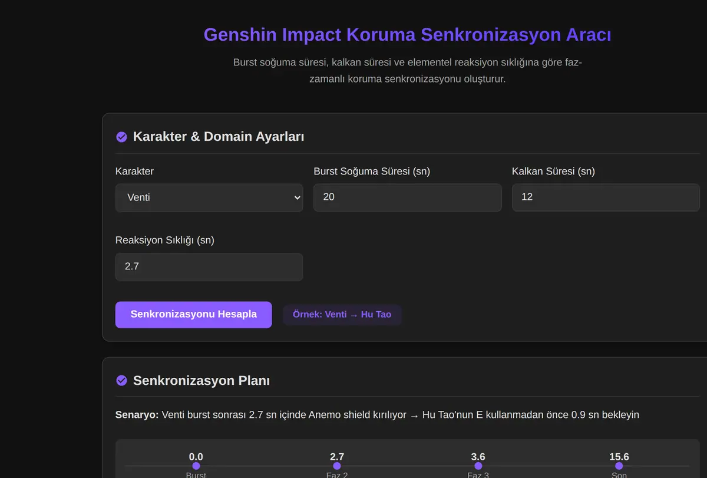707x478 pixels.
Task: Click the Senkronizasyon Planı heading
Action: click(201, 380)
